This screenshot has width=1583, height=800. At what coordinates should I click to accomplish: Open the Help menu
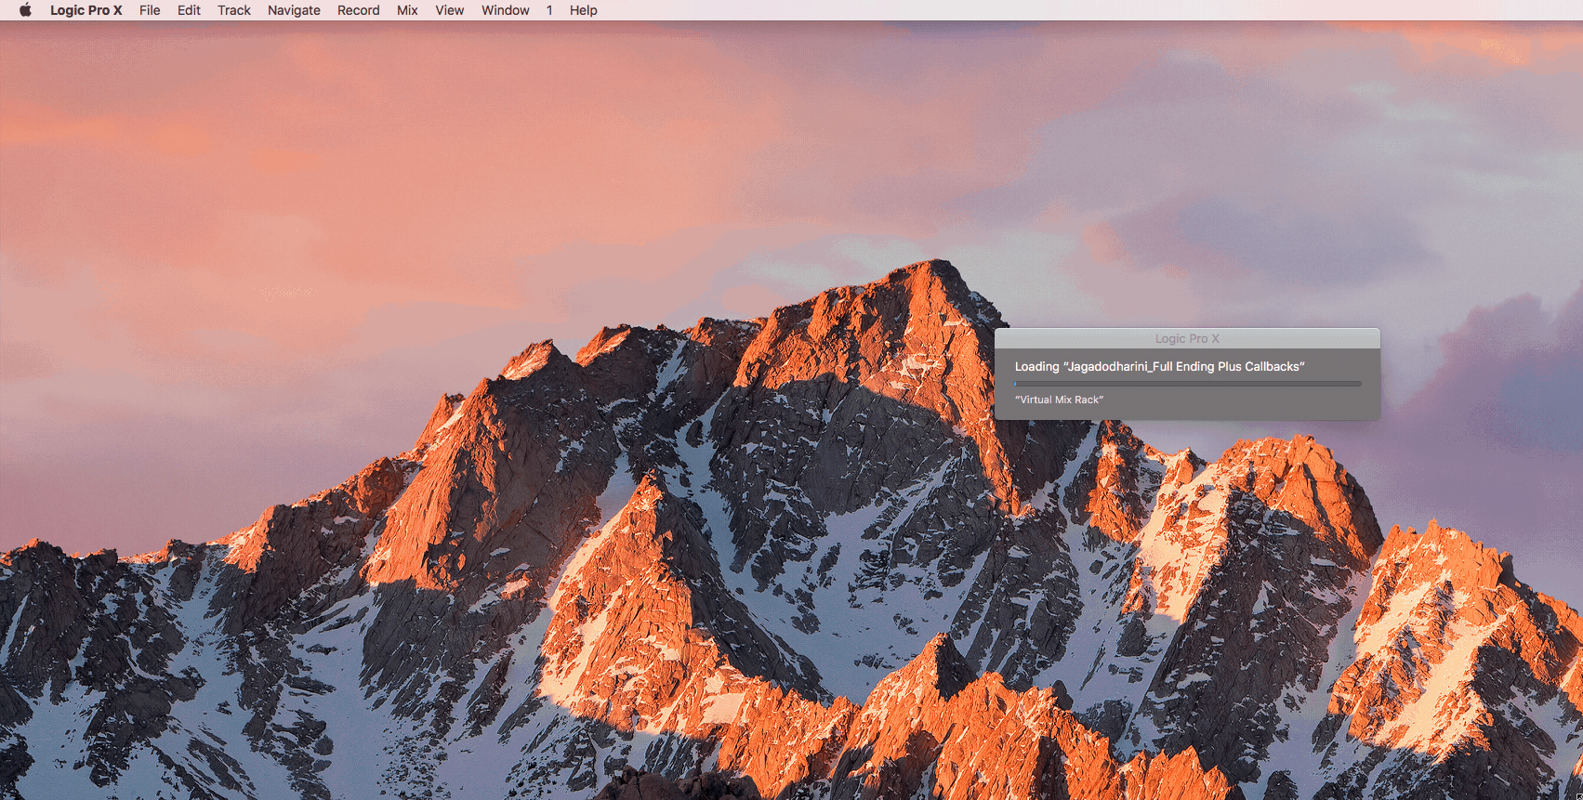(x=584, y=10)
